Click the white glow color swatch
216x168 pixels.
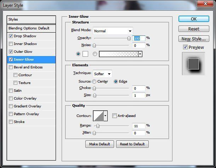(x=85, y=54)
